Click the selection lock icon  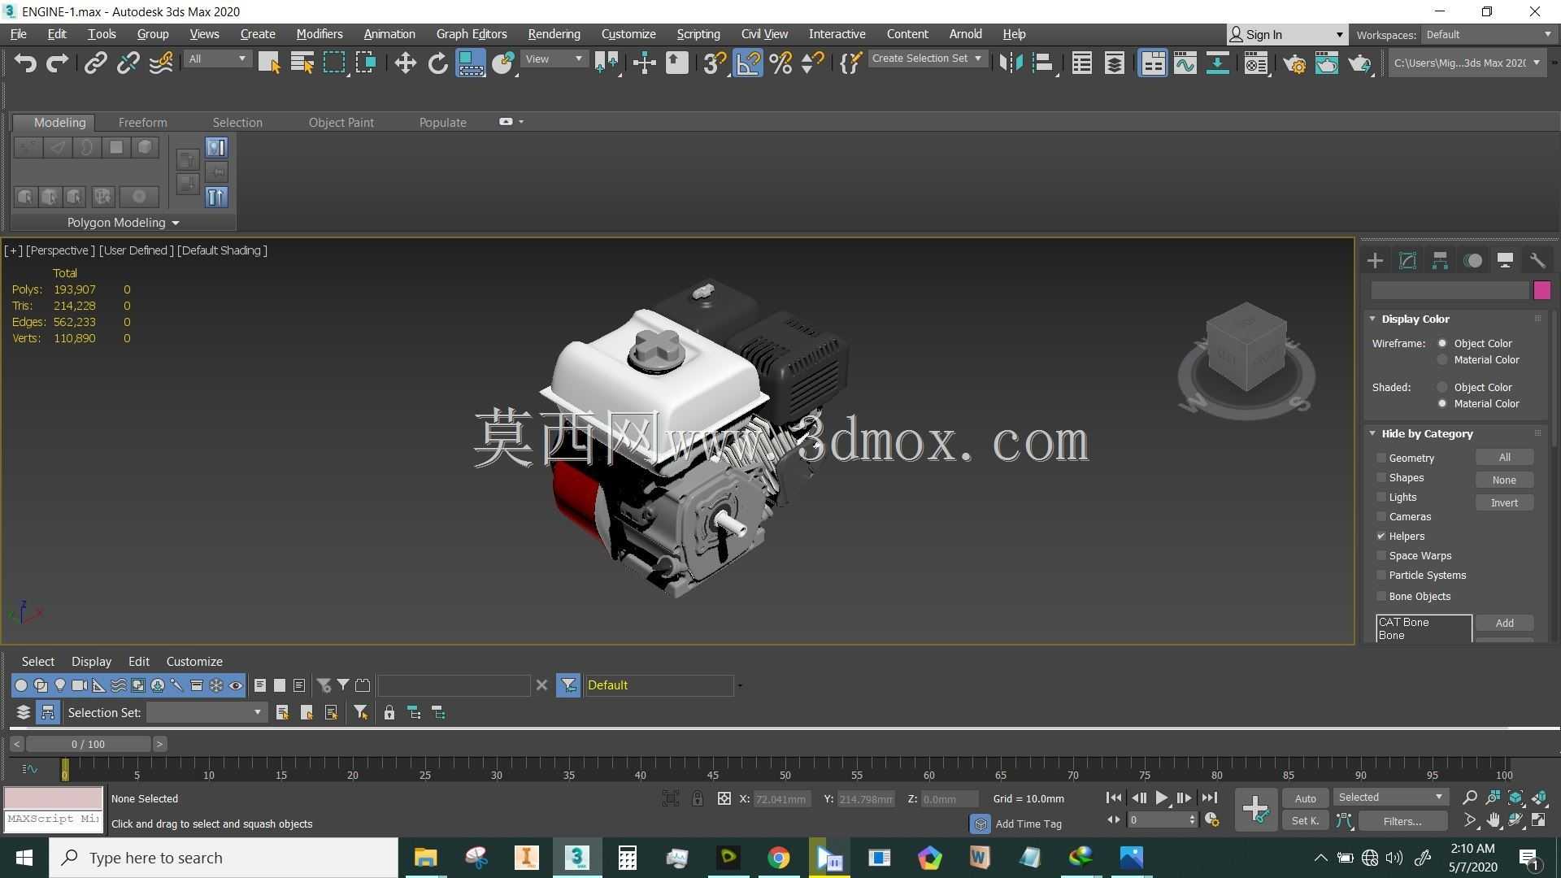click(698, 799)
